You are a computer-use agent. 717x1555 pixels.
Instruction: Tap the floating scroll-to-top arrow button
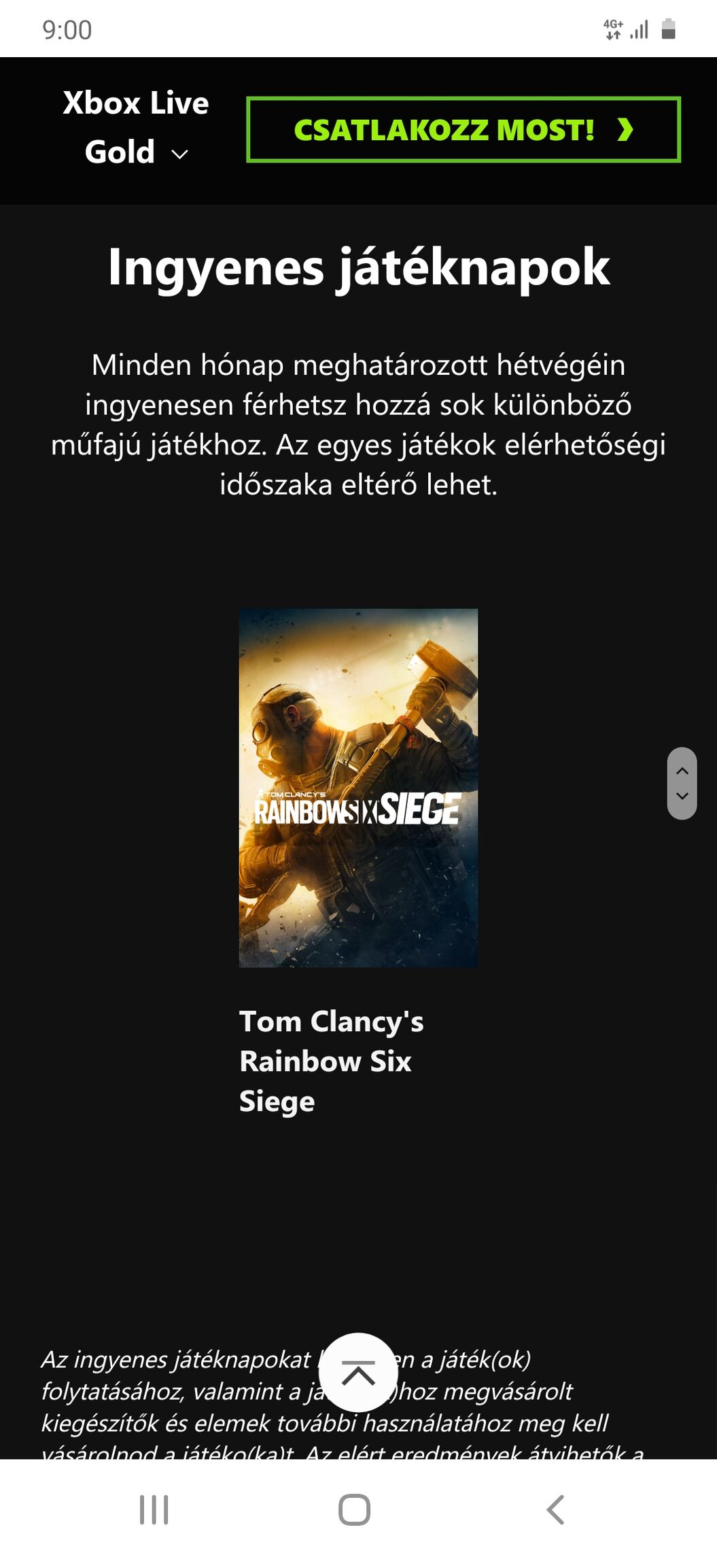pos(358,1372)
